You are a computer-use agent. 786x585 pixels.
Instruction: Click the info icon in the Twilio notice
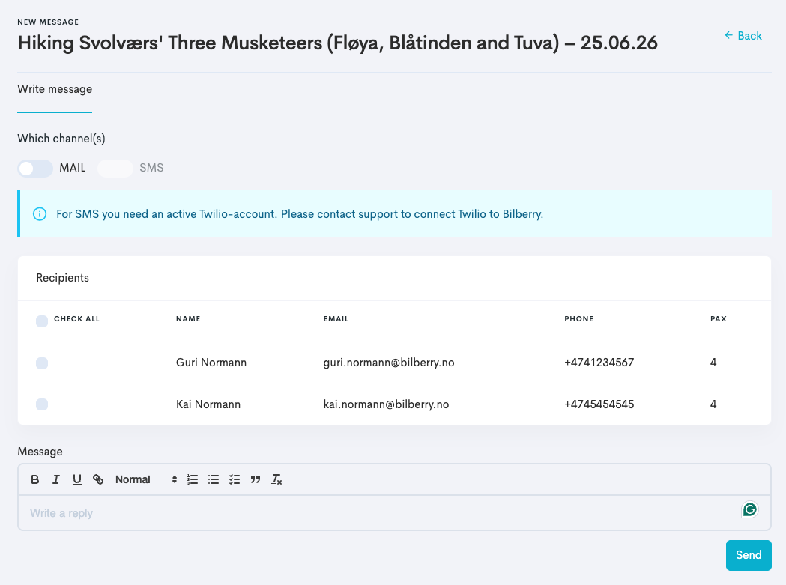(40, 214)
